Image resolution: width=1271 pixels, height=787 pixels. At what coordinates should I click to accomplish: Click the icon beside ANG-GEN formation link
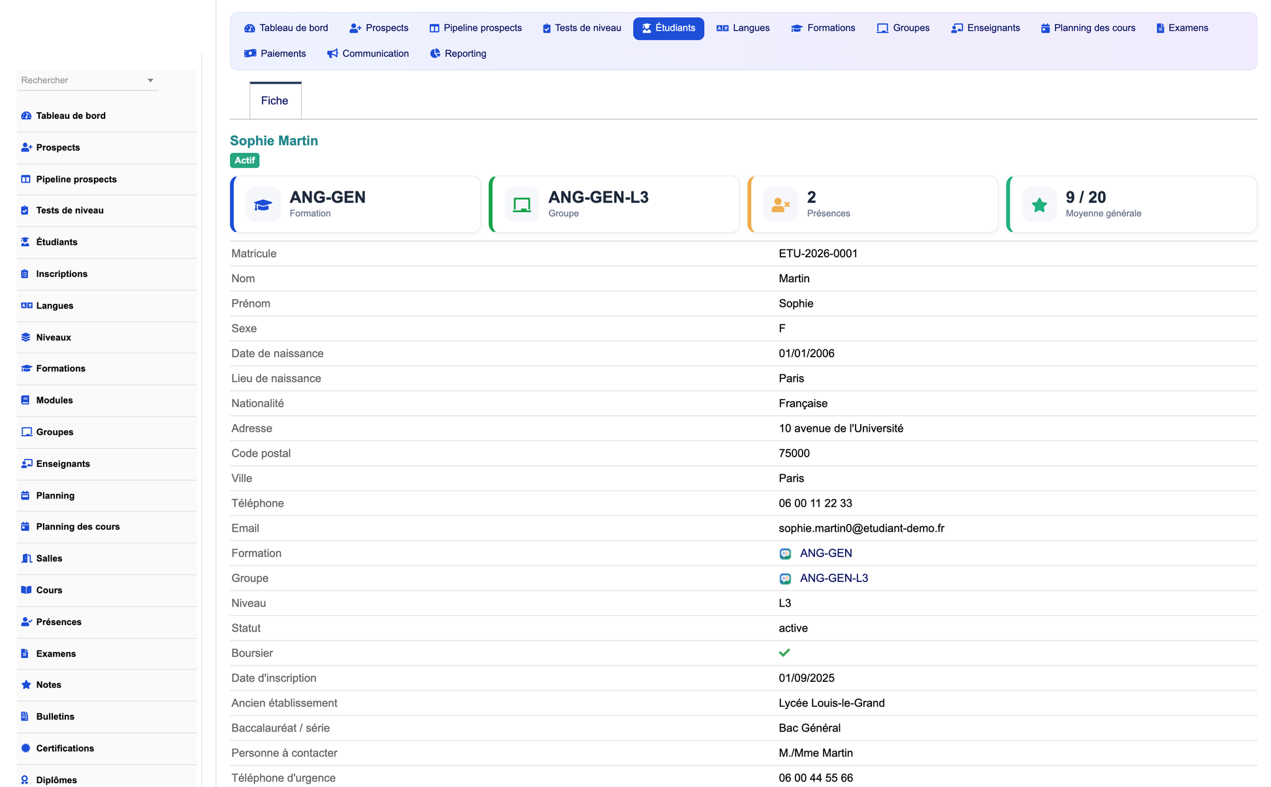pos(785,554)
